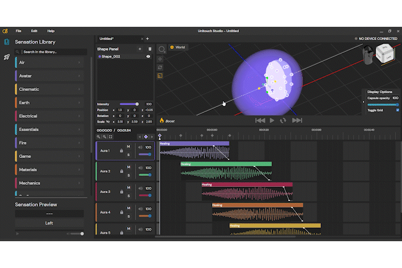Image resolution: width=402 pixels, height=268 pixels.
Task: Select the rotate tool in the viewport toolbar
Action: [x=160, y=68]
